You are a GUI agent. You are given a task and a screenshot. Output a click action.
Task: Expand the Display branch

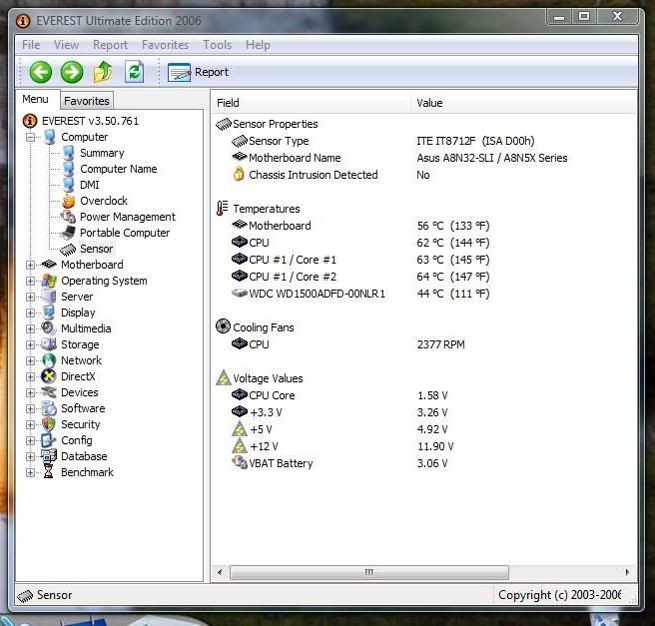click(30, 313)
